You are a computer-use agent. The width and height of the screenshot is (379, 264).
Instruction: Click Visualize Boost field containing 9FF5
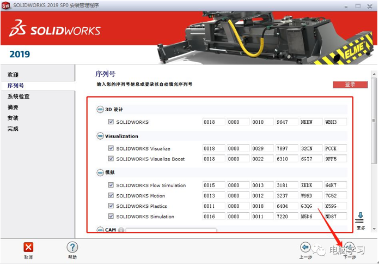point(335,159)
